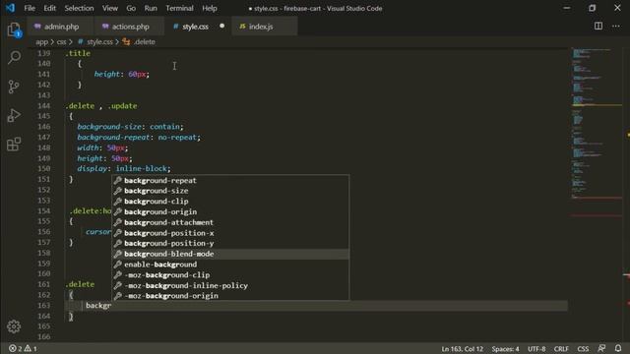Open the Terminal menu
Image resolution: width=630 pixels, height=354 pixels.
(179, 8)
